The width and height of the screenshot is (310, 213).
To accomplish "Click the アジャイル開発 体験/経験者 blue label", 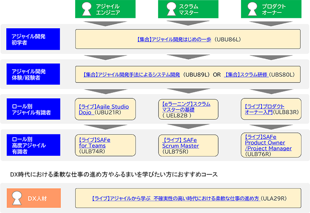I will 33,74.
